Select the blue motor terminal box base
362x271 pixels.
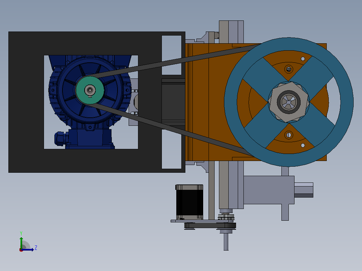pos(90,139)
